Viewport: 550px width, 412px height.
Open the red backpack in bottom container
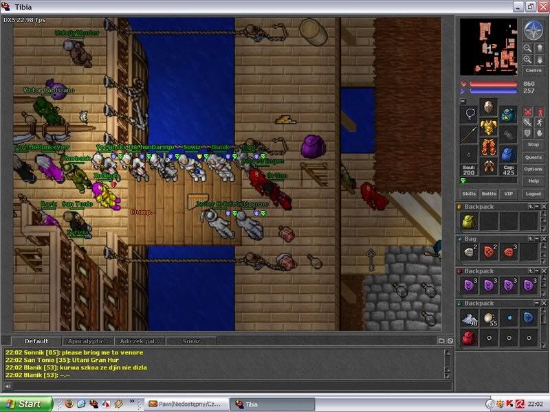(469, 338)
